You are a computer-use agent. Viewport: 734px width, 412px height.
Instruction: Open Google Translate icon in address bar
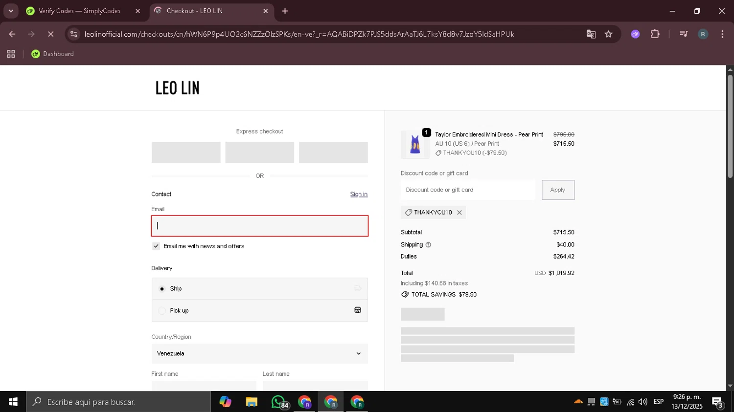point(591,34)
